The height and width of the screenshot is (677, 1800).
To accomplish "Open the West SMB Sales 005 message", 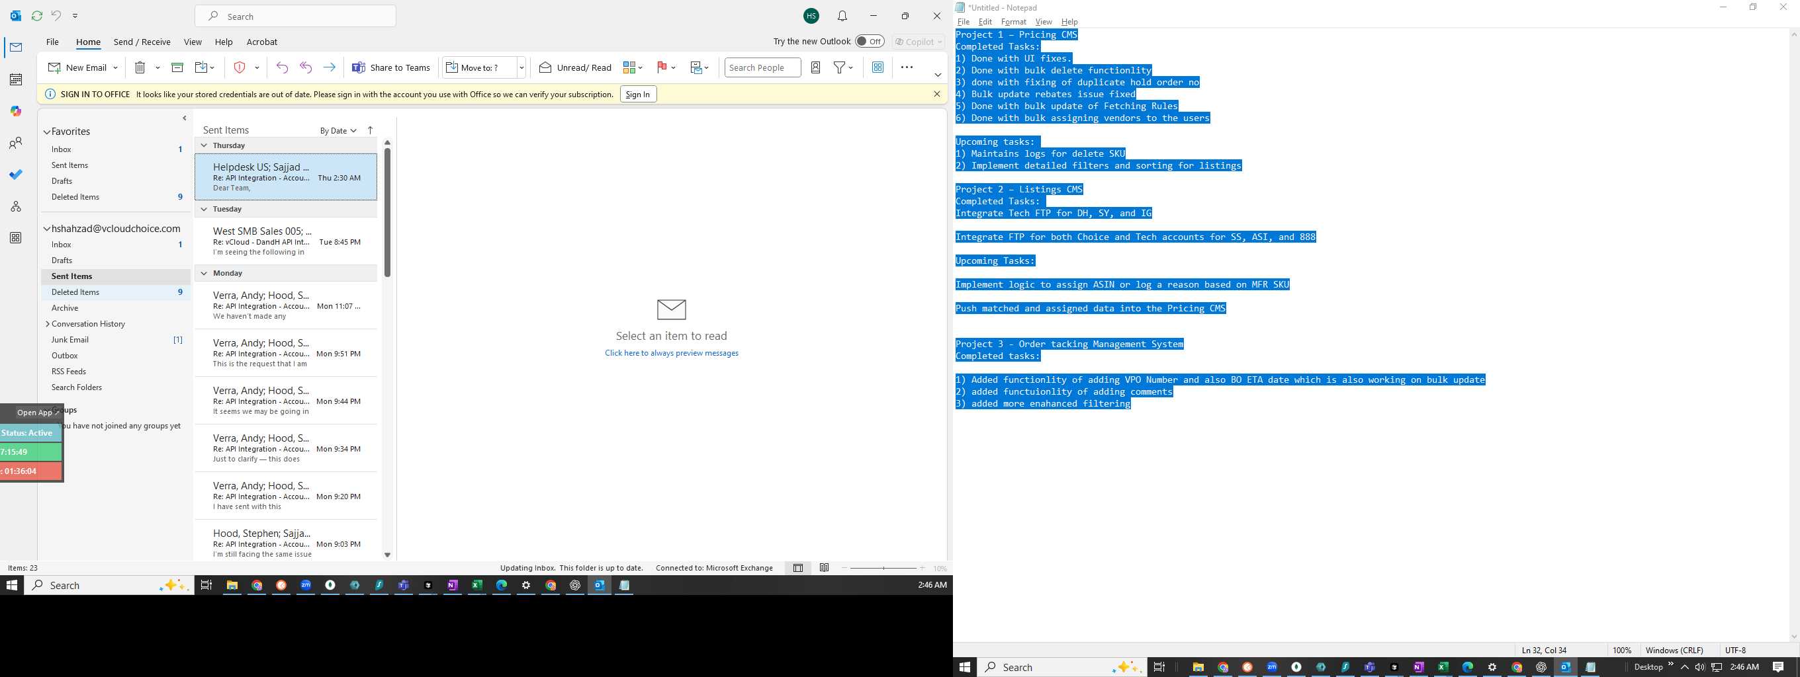I will click(x=286, y=241).
